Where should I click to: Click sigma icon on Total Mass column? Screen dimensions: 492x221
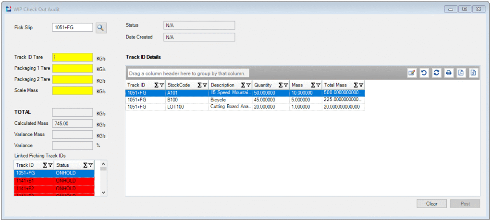[356, 85]
